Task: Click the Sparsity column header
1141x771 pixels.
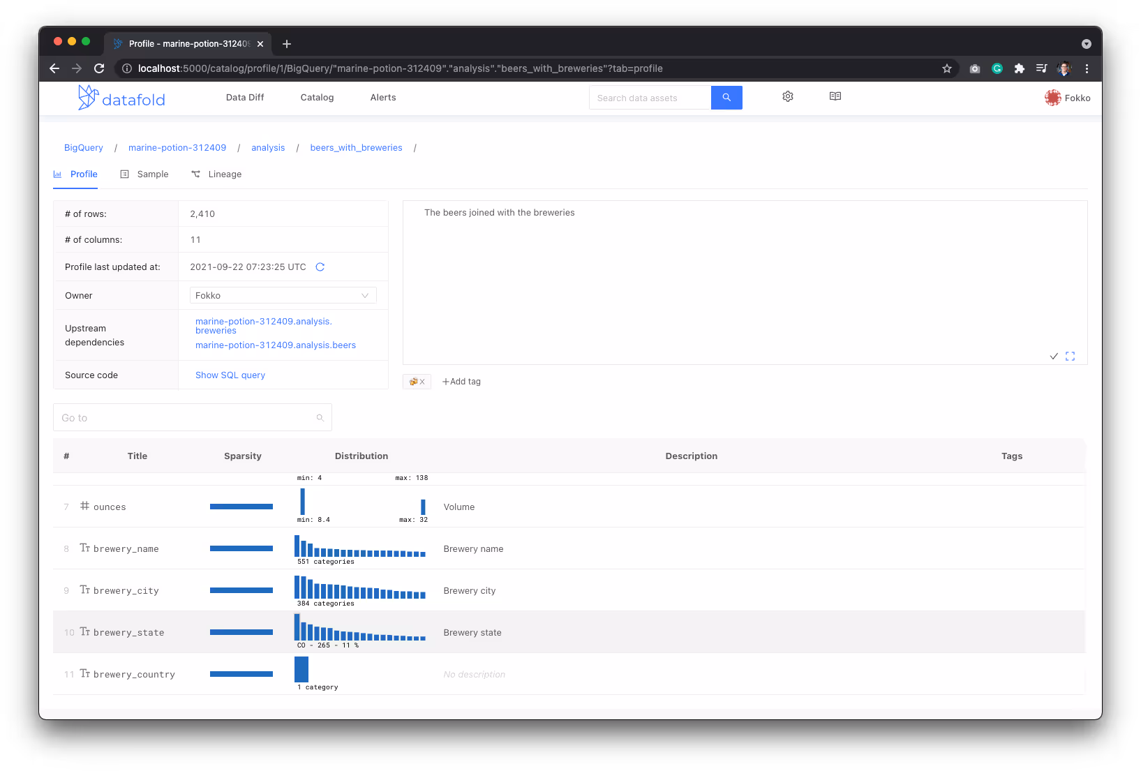Action: tap(243, 456)
